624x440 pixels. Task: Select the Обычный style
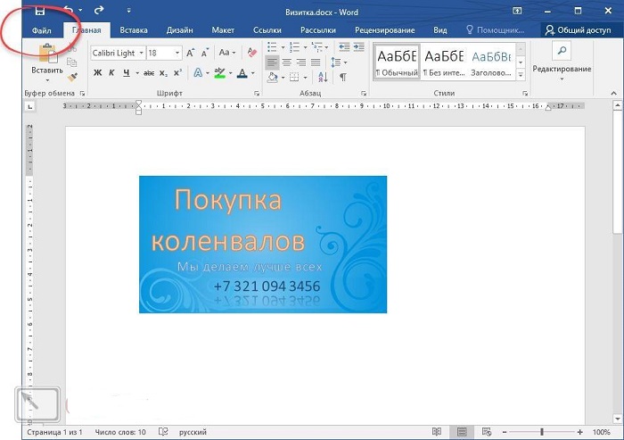[x=398, y=62]
